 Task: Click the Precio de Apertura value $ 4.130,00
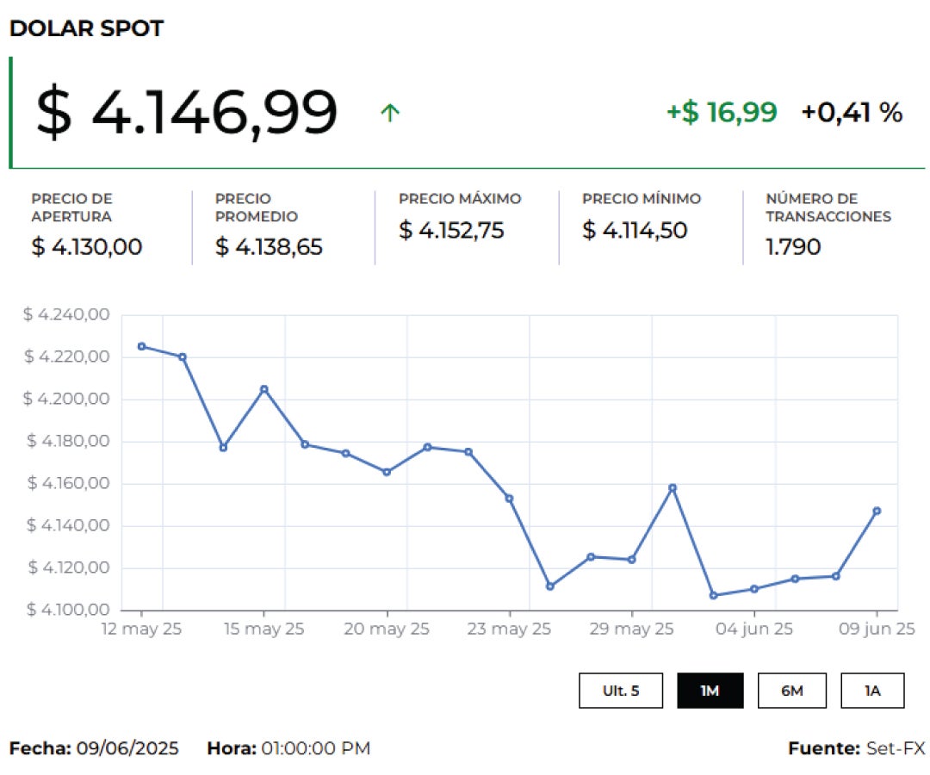87,247
